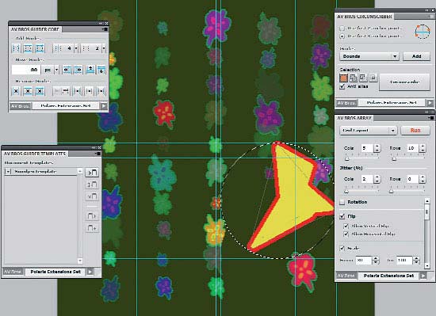Screen dimensions: 436x316
Task: Click the Cols slider under Jitter
Action: coord(362,191)
